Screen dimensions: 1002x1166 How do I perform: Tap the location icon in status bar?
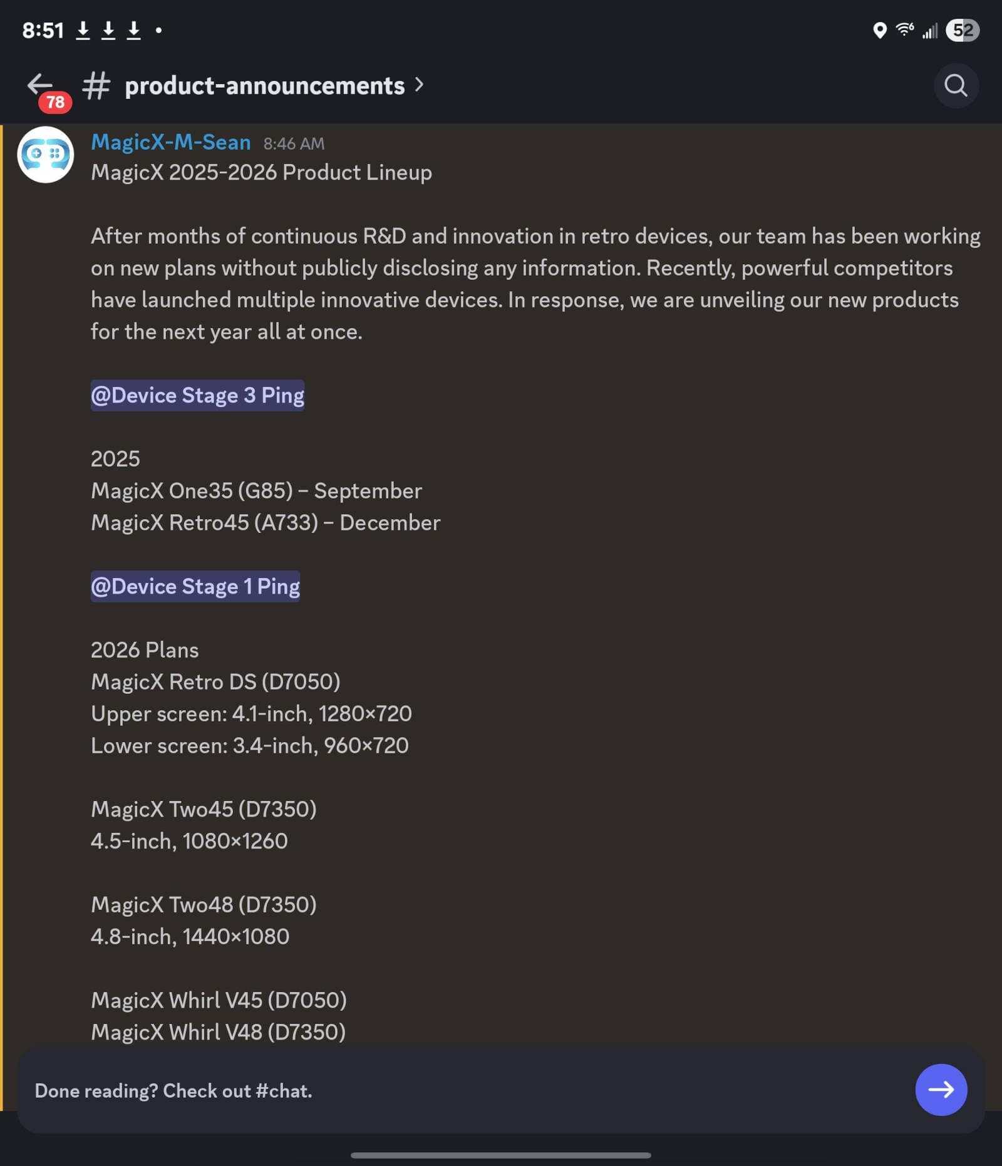pos(879,30)
